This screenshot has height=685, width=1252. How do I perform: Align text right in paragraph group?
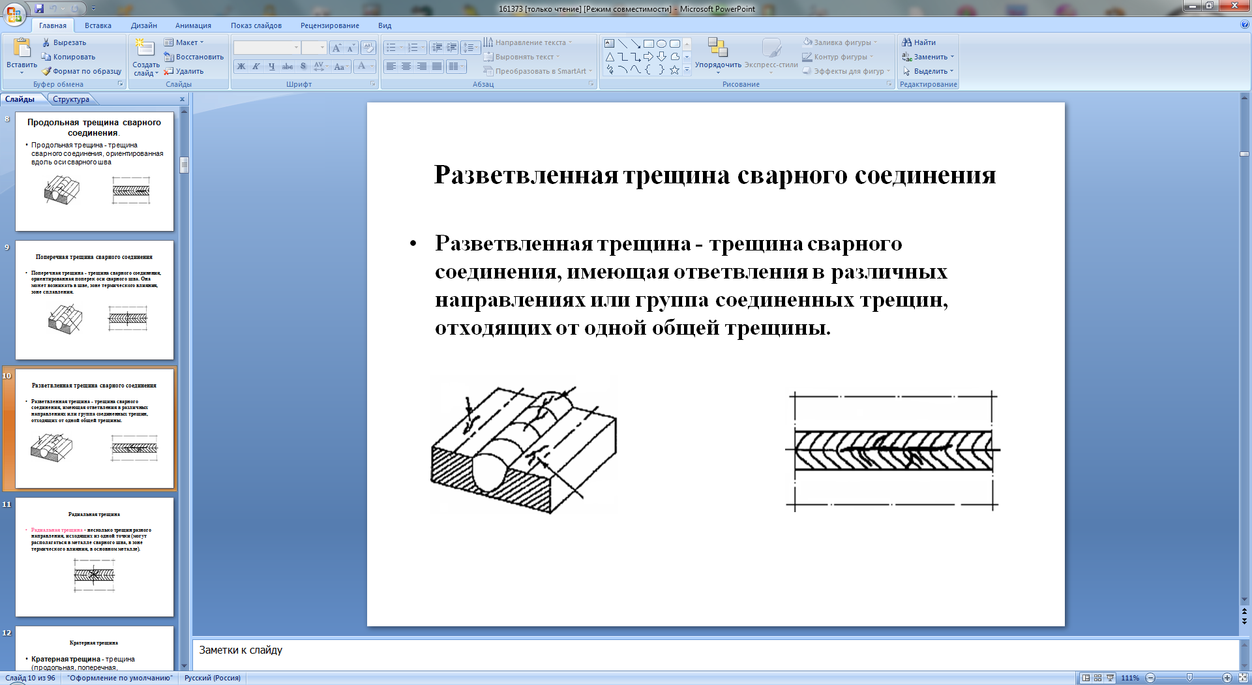(422, 67)
